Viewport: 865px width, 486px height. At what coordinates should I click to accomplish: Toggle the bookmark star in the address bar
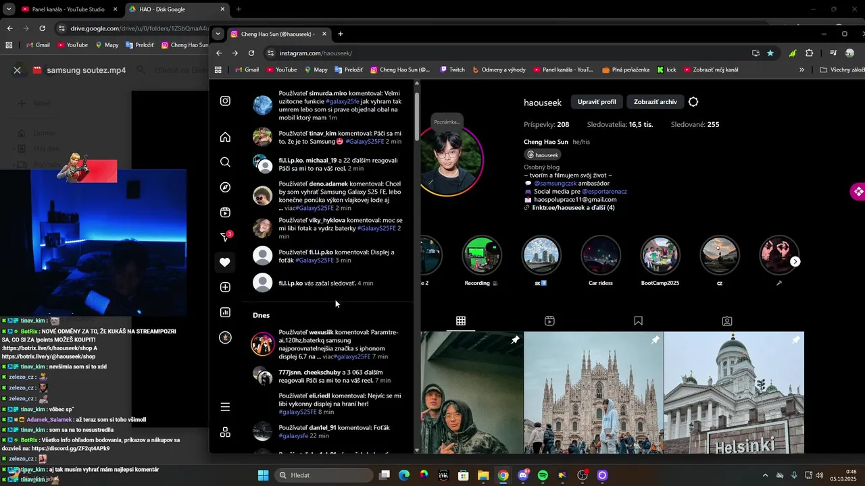[770, 53]
